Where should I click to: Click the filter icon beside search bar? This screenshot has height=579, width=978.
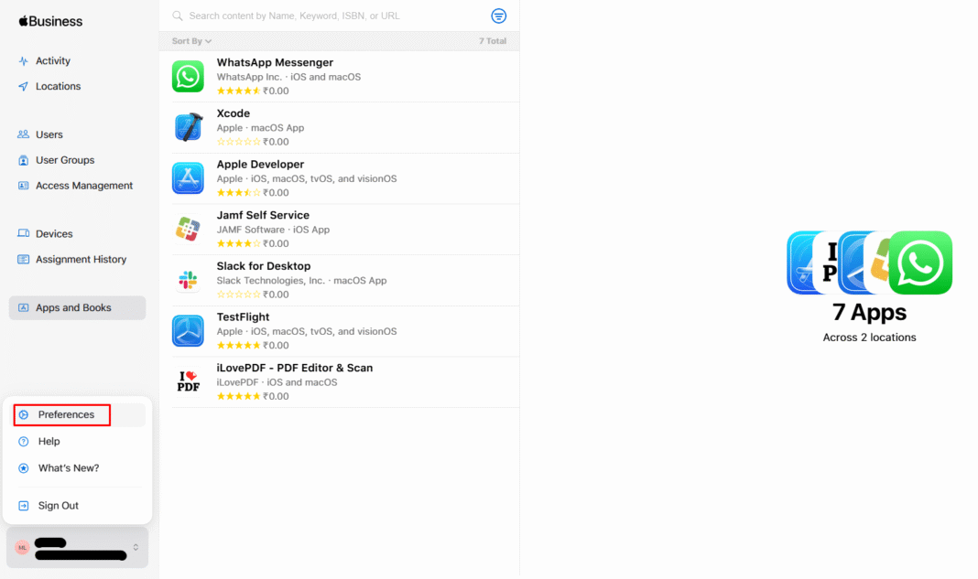point(498,16)
